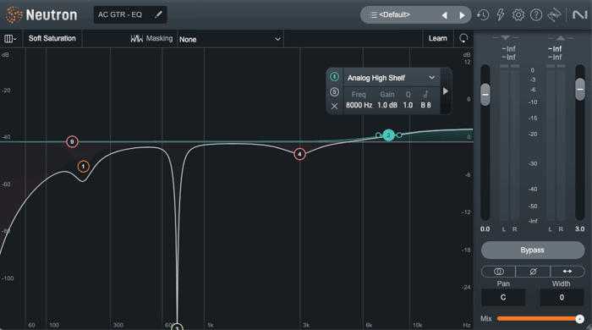Reset the EQ with circular arrow icon

click(463, 38)
